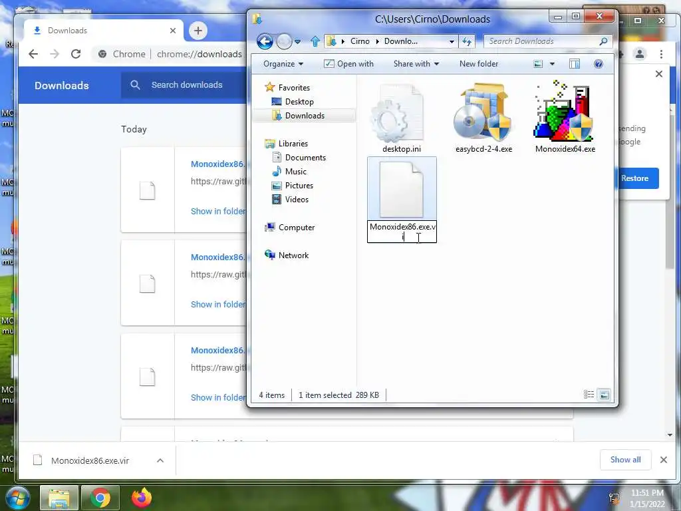The width and height of the screenshot is (681, 511).
Task: Click the chrome://downloads address bar
Action: pos(200,54)
